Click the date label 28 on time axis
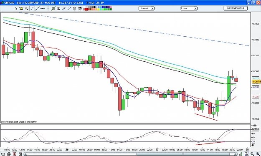The image size is (261, 156). (x=247, y=149)
